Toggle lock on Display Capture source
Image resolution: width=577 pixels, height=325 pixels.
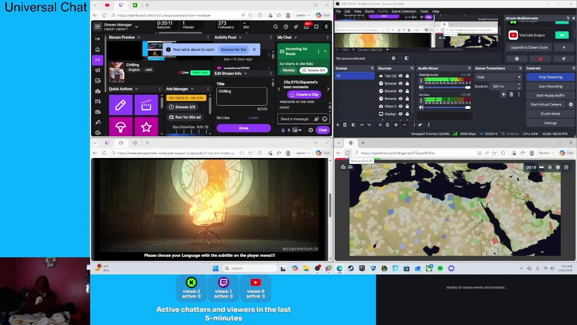pos(407,114)
